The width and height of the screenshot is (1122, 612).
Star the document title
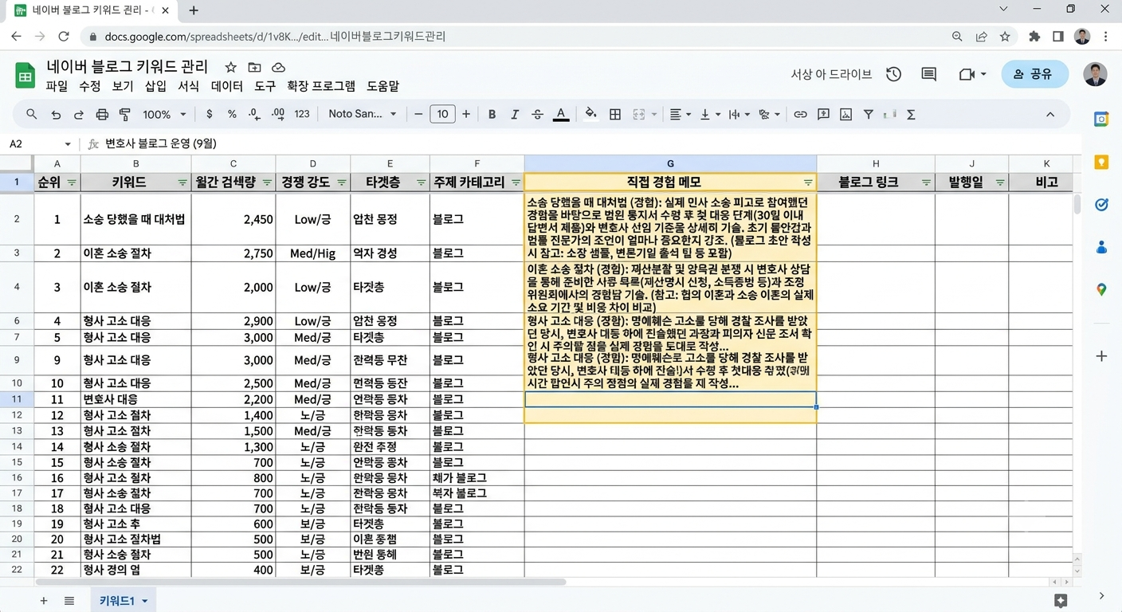coord(230,68)
